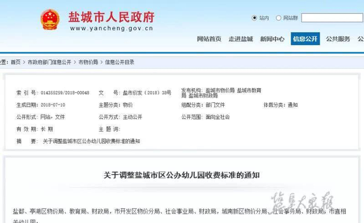
Task: Click the www.yancheng.gov.cn URL text
Action: click(112, 28)
